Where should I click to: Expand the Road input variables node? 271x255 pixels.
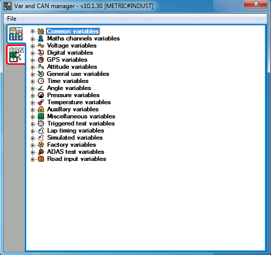tap(32, 160)
